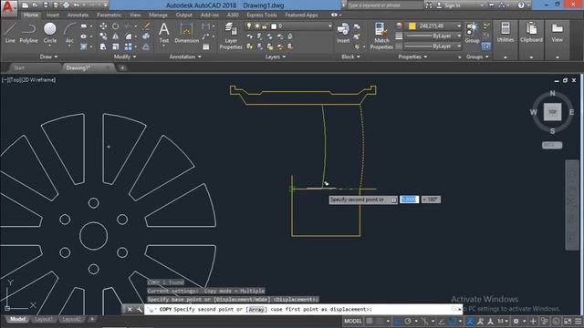Click the Erase tool icon
Screen dimensions: 584x328
click(146, 26)
